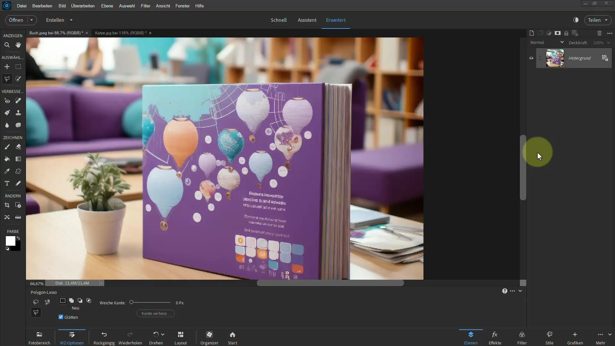
Task: Open the dropdown arrow next to Öffnen
Action: 32,20
